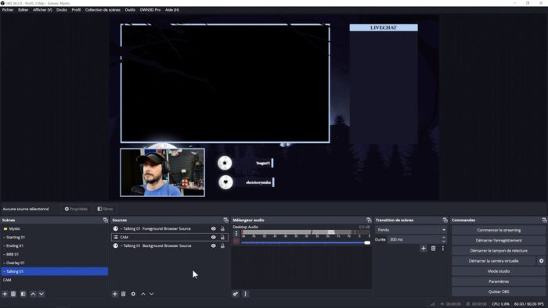The image size is (548, 308).
Task: Mute Desktop Audio with the red speaker
Action: point(236,242)
